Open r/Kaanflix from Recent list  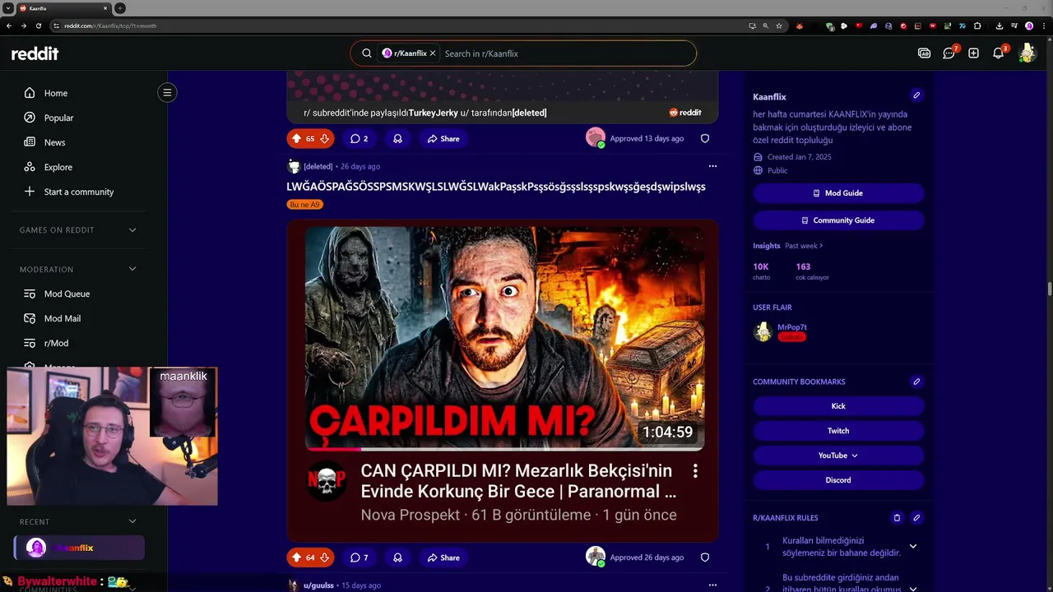tap(80, 548)
